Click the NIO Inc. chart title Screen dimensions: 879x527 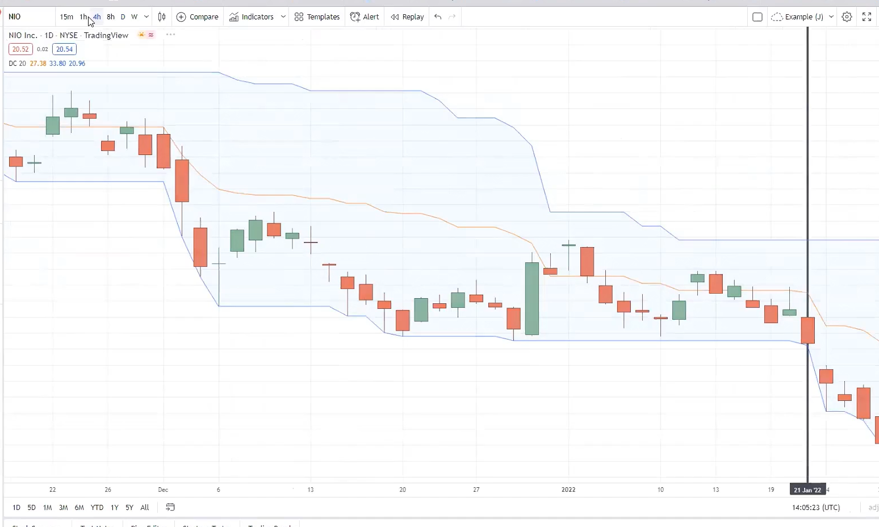[23, 35]
